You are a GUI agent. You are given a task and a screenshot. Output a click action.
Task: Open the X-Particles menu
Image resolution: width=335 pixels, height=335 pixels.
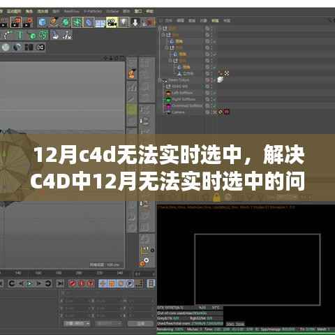[93, 11]
